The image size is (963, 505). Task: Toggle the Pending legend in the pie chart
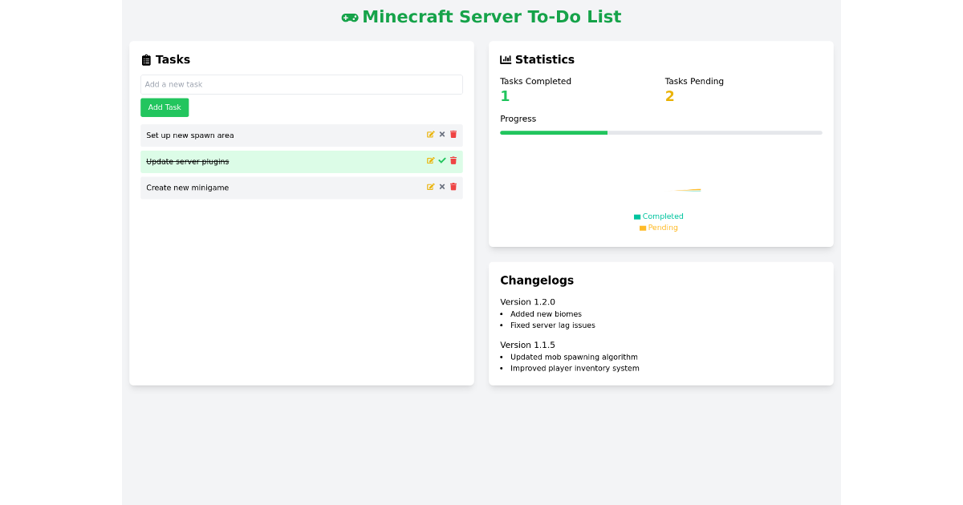[x=658, y=227]
